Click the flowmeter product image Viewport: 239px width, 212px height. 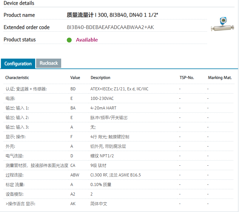tap(222, 25)
